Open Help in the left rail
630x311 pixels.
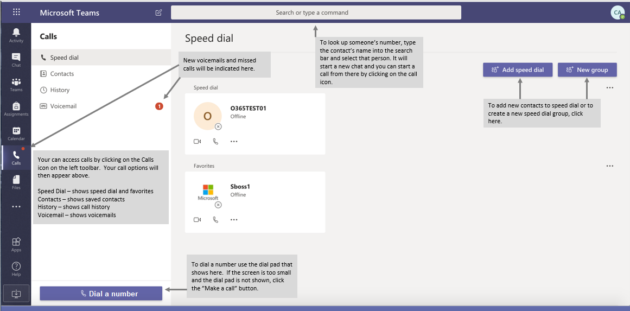tap(16, 269)
